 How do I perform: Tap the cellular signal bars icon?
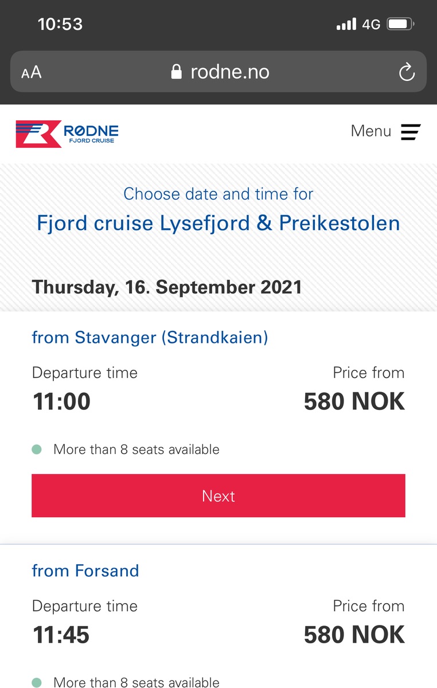346,25
